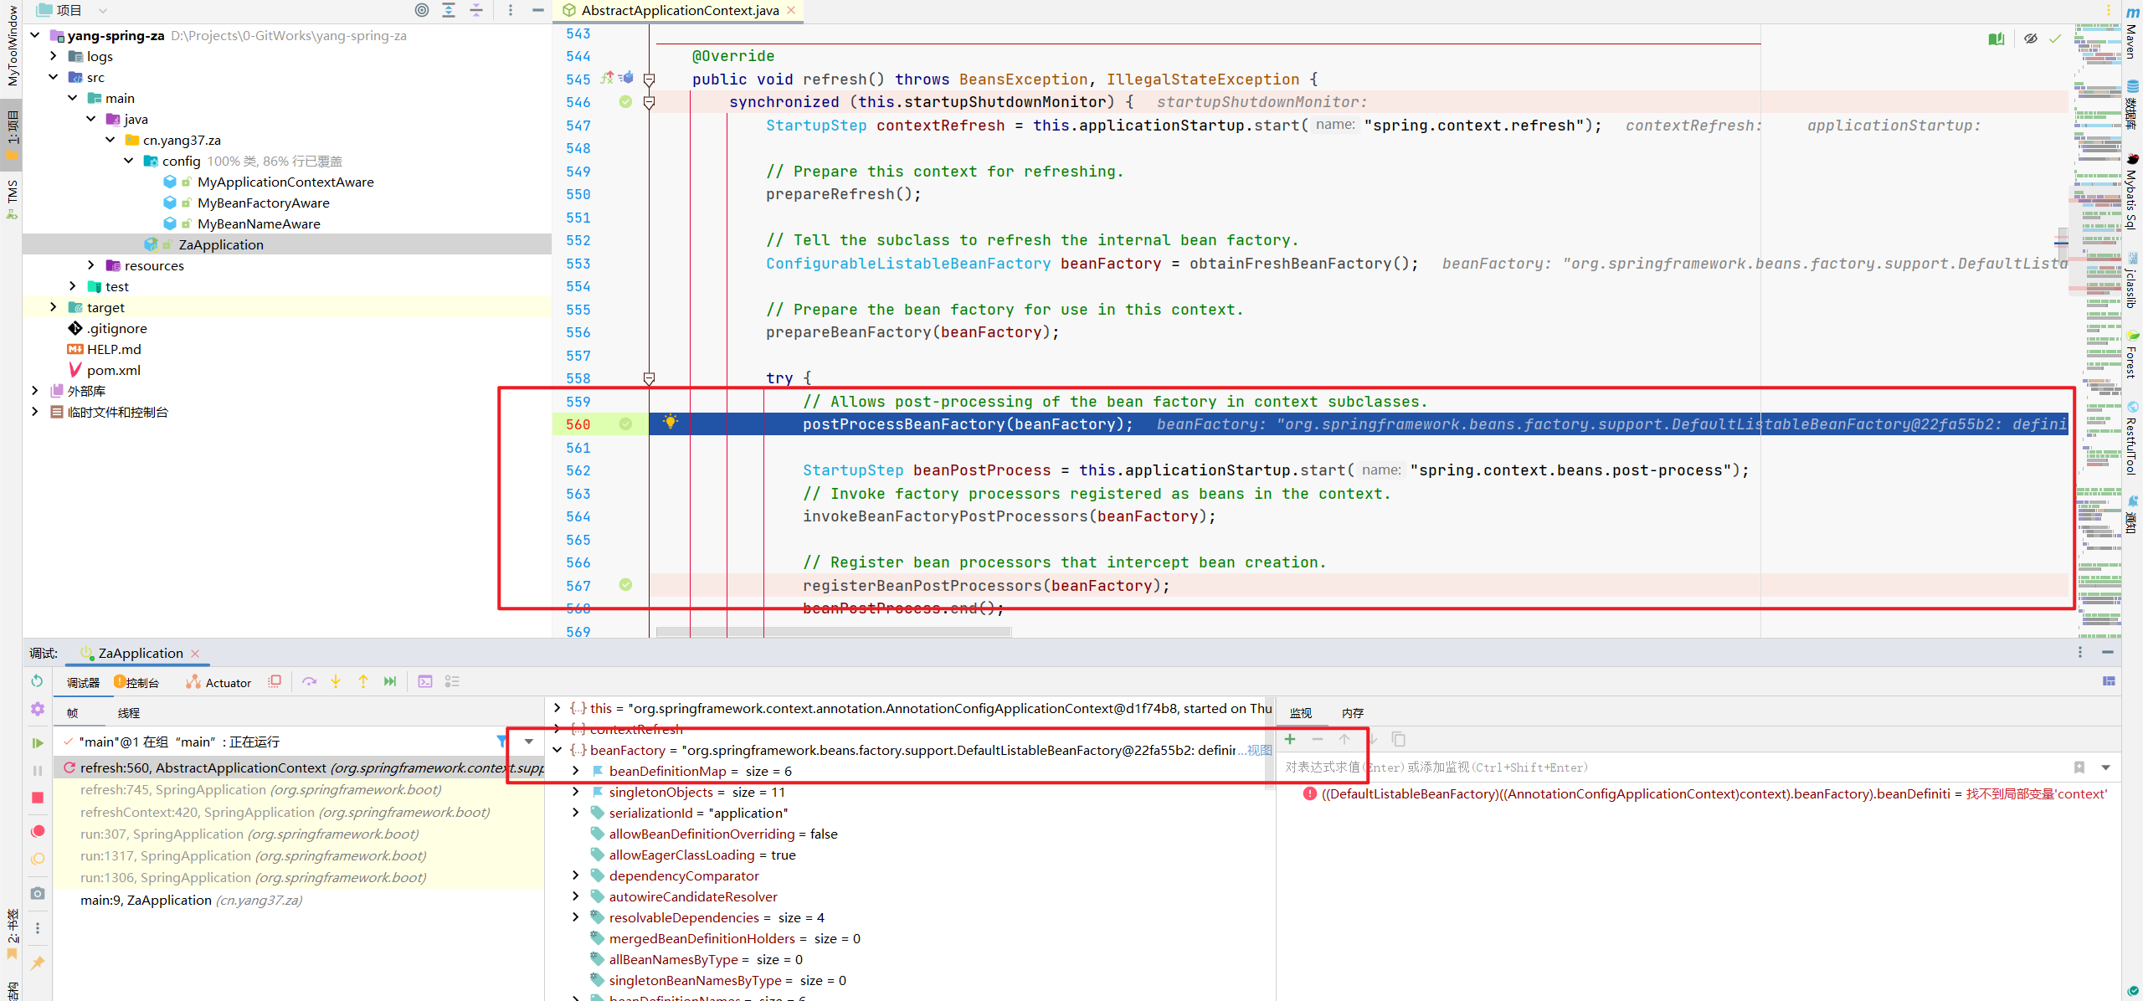Click the watch expression input field
Viewport: 2143px width, 1001px height.
(1674, 767)
